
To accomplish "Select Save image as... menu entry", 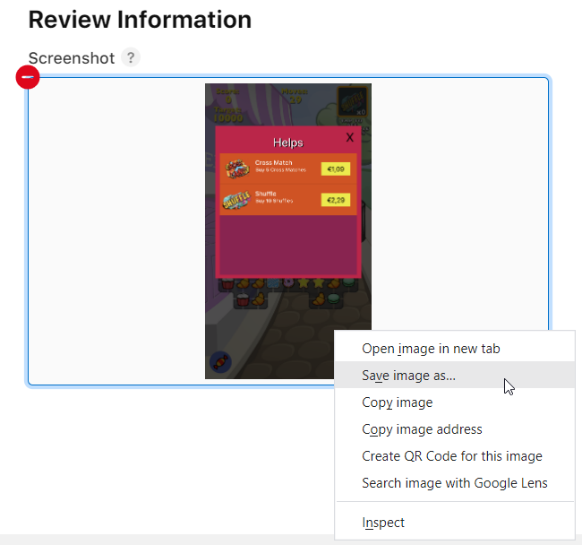I will [455, 376].
